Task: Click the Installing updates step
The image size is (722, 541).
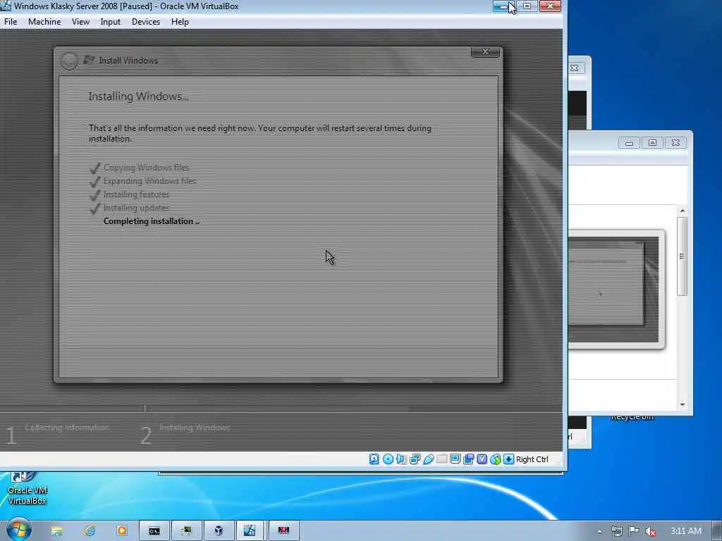Action: [136, 208]
